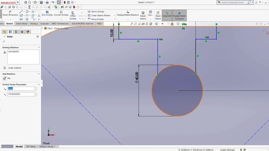The width and height of the screenshot is (269, 151).
Task: Click the Print icon
Action: 47,3
